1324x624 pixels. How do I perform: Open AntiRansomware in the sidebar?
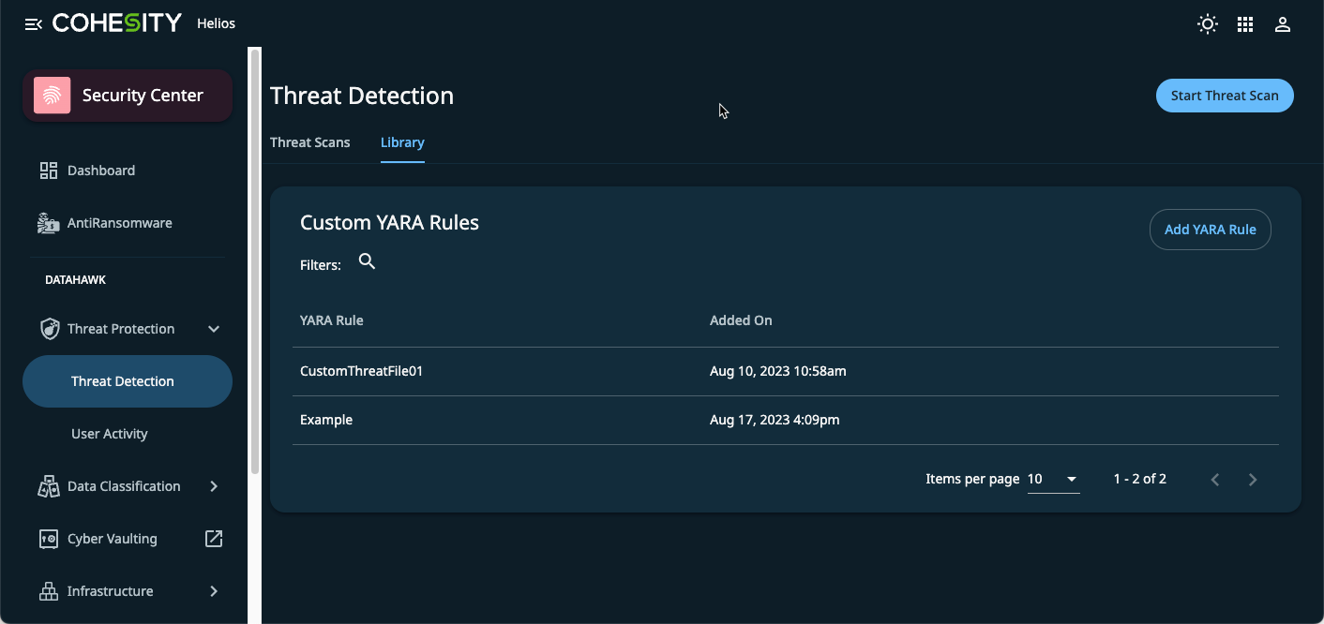(x=119, y=223)
